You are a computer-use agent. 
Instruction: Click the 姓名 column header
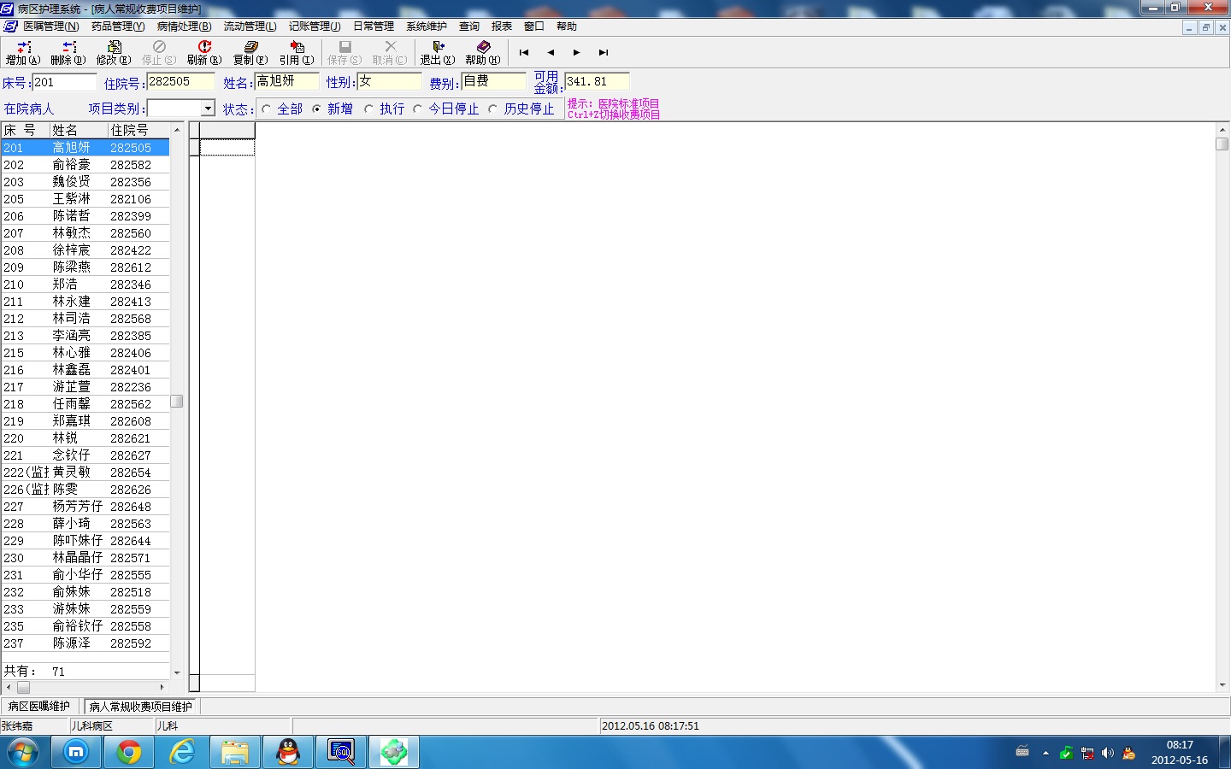pos(79,130)
